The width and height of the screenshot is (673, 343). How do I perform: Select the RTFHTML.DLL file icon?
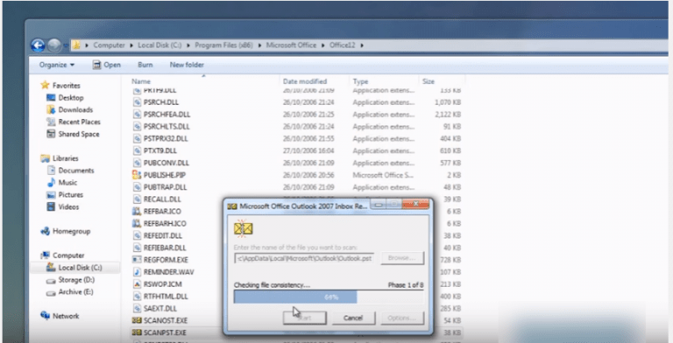click(x=137, y=297)
